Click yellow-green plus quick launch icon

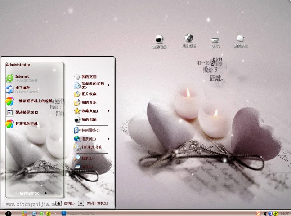(48, 213)
